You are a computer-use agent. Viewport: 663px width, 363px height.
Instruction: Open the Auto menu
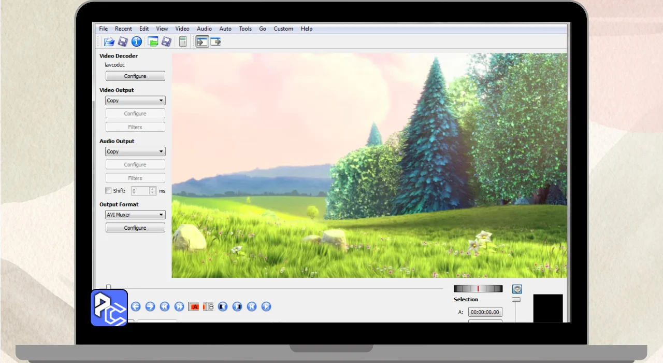pos(225,29)
